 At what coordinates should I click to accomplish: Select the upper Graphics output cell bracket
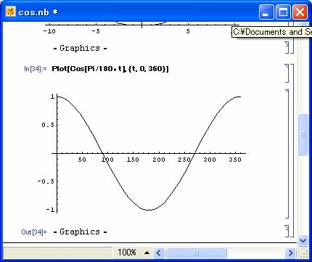[x=287, y=47]
